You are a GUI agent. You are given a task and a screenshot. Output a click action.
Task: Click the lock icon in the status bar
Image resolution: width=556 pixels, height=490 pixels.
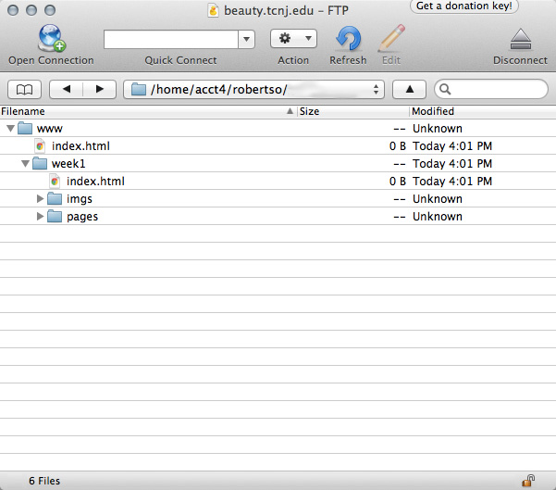[528, 481]
